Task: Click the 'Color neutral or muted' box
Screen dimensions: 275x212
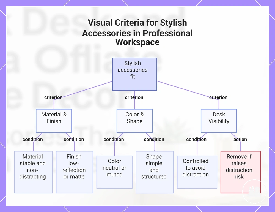Action: [114, 172]
